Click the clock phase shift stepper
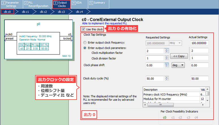Screen dimensions: 219x125 [x=167, y=65]
